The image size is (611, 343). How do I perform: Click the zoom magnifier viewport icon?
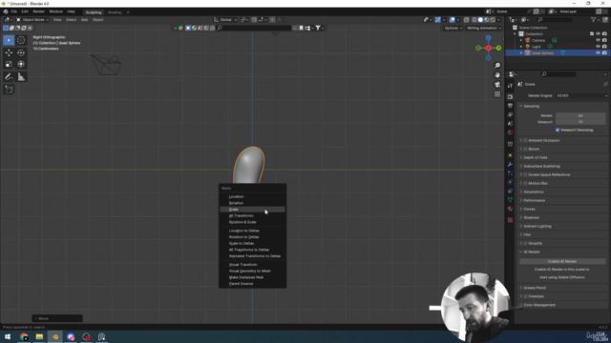coord(497,66)
